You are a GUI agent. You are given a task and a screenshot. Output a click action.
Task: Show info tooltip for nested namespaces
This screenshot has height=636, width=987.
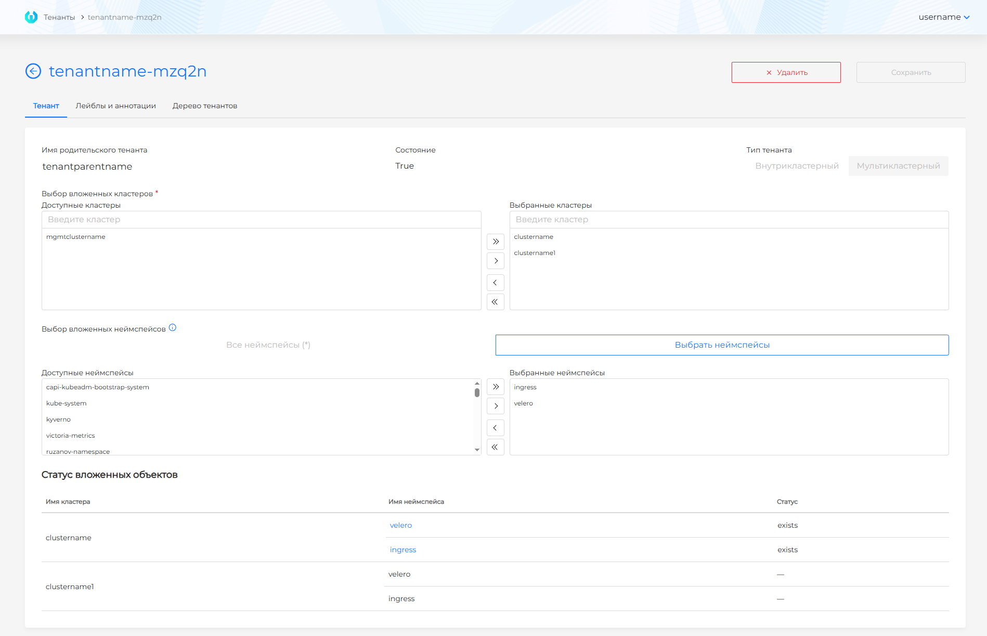(173, 328)
